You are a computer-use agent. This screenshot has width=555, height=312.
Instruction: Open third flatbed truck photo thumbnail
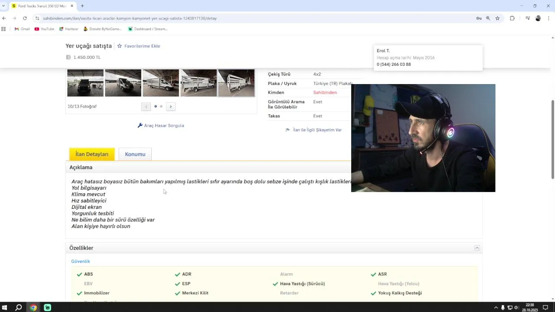(x=161, y=83)
